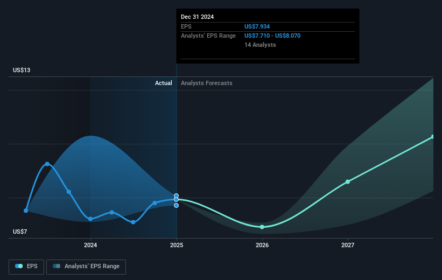Click the final forecast point at chart's right edge

433,137
